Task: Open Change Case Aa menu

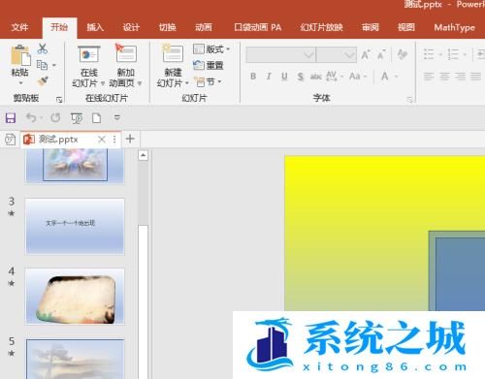Action: click(x=358, y=77)
